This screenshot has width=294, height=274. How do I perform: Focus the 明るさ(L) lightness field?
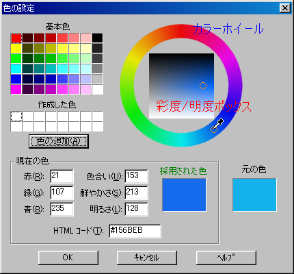point(136,209)
